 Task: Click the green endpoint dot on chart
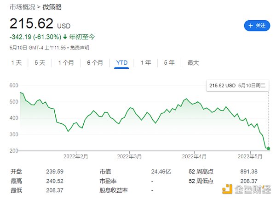click(x=268, y=149)
